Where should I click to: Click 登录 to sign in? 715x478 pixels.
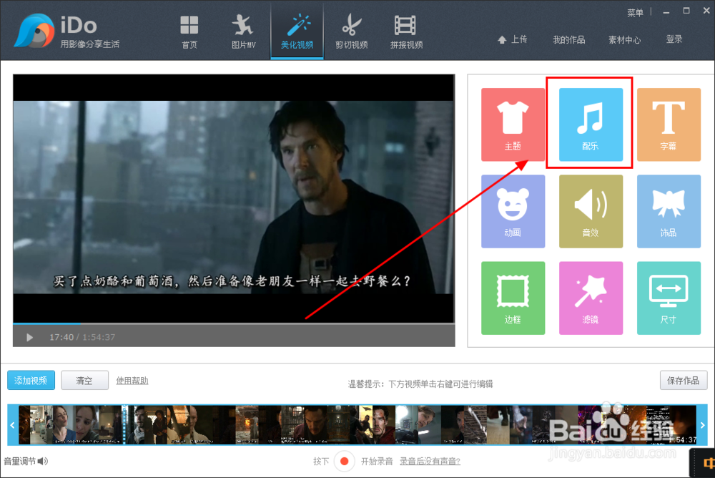point(674,40)
